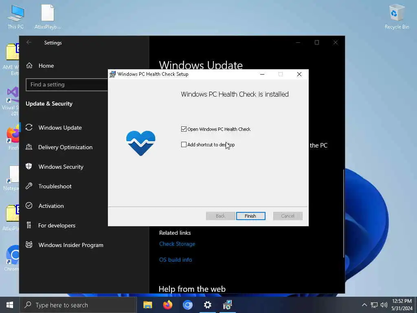Select This PC desktop icon
The height and width of the screenshot is (313, 417).
(x=15, y=17)
